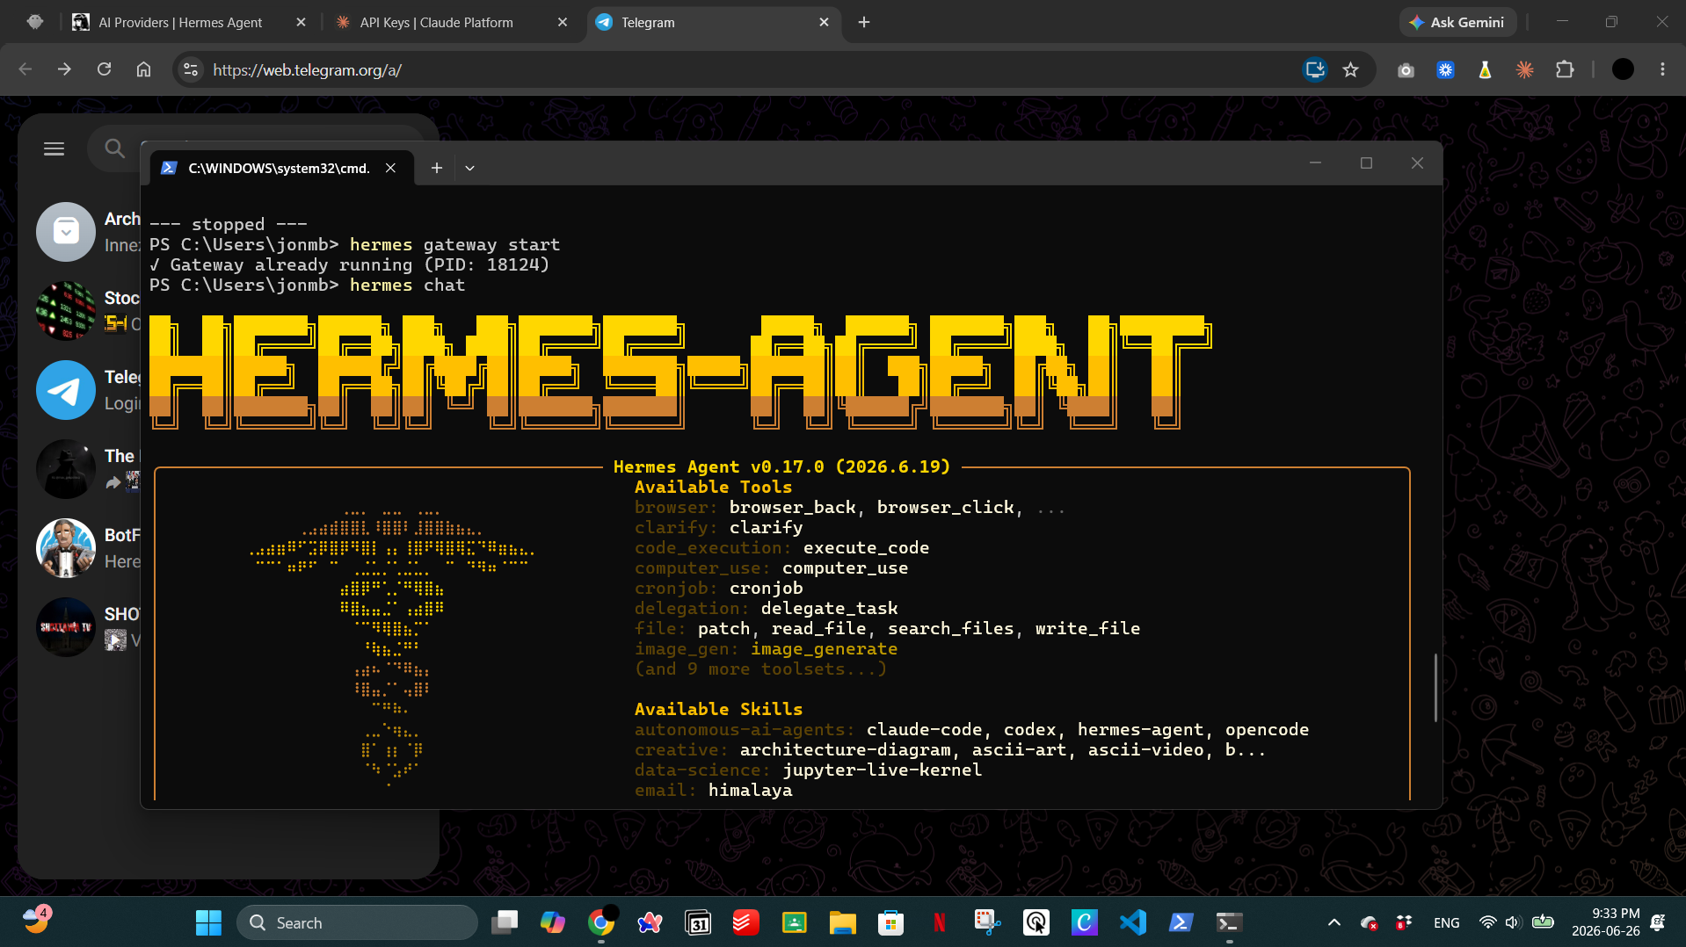Open the Wi-Fi network flyout
Screen dimensions: 1686x947
1487,922
